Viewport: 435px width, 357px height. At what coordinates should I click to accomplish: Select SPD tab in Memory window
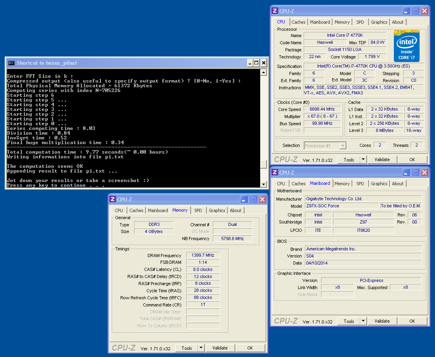coord(198,210)
